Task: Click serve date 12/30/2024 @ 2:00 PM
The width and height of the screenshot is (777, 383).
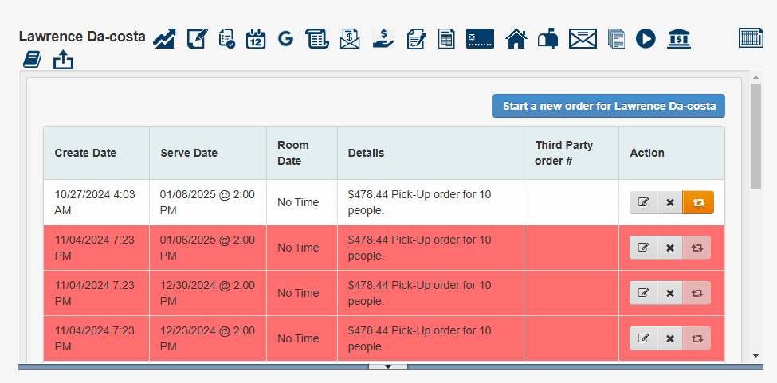Action: [x=207, y=293]
